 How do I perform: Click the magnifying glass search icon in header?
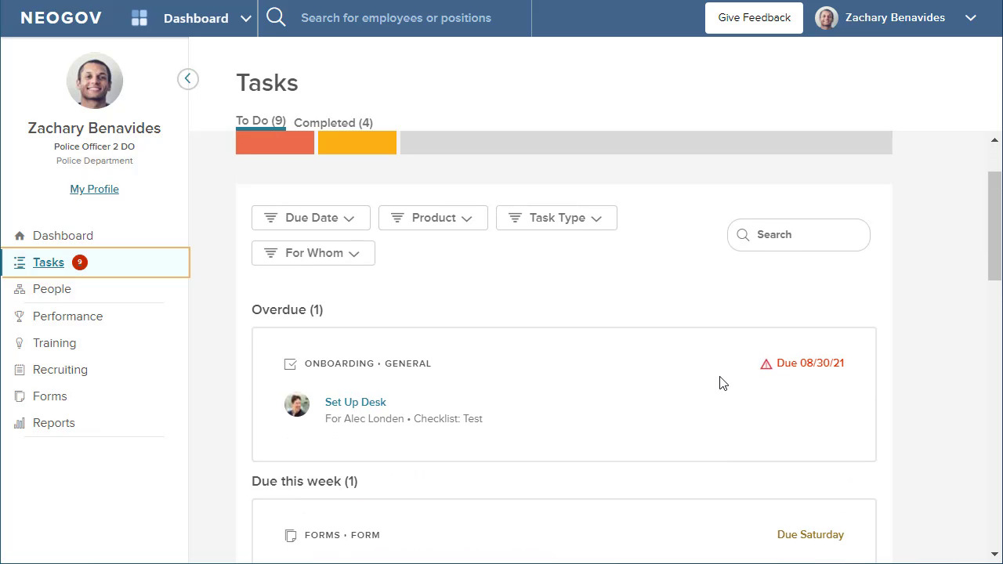point(276,17)
